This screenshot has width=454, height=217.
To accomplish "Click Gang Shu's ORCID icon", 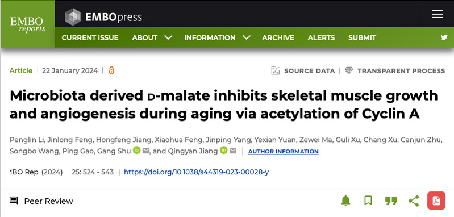I will (137, 151).
